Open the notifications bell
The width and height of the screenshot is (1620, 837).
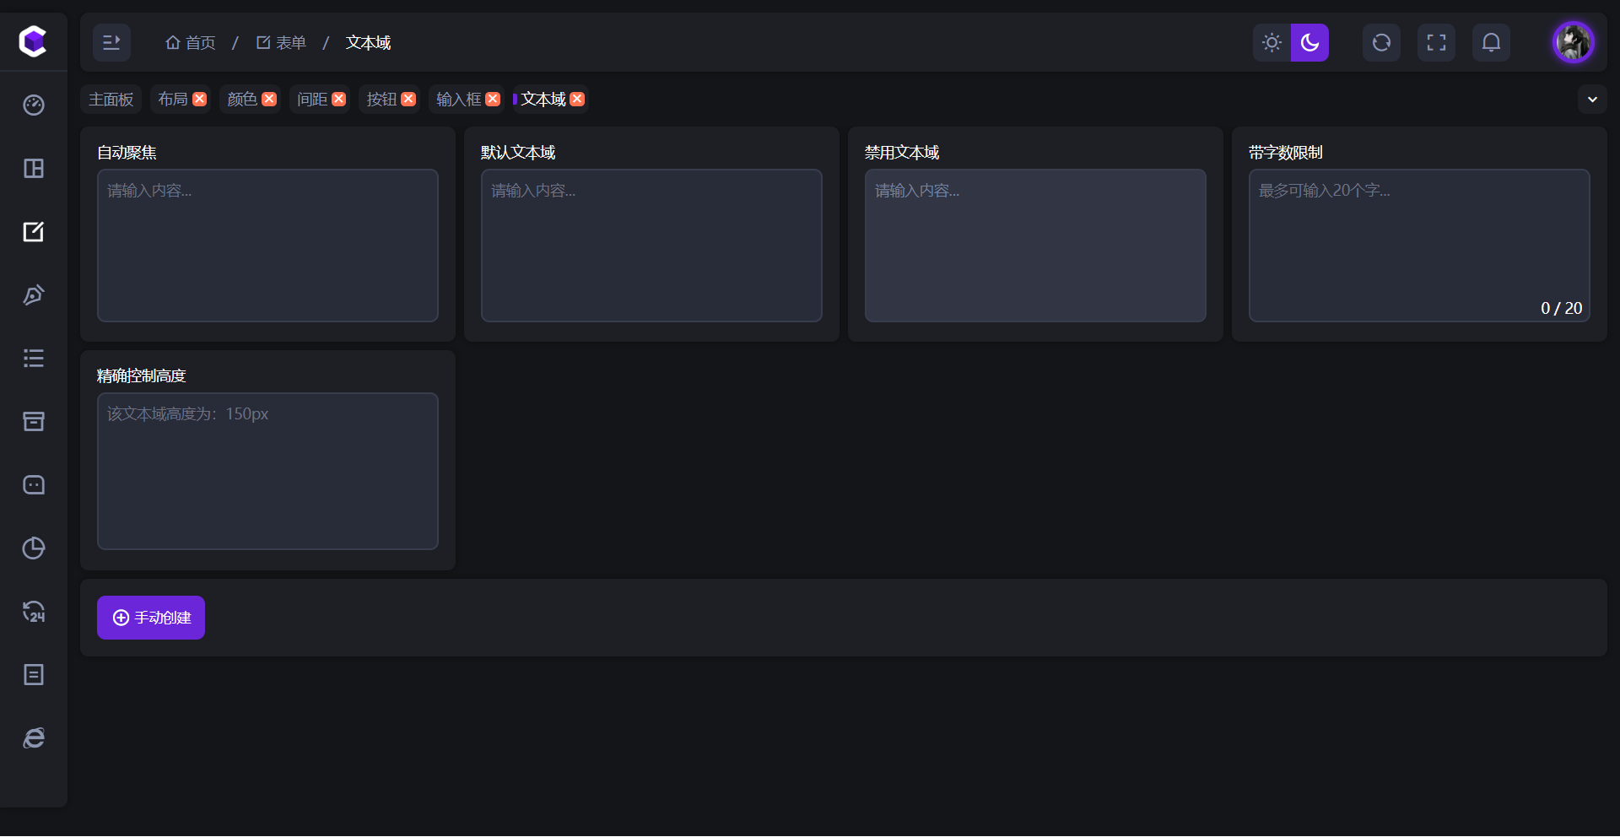coord(1491,42)
